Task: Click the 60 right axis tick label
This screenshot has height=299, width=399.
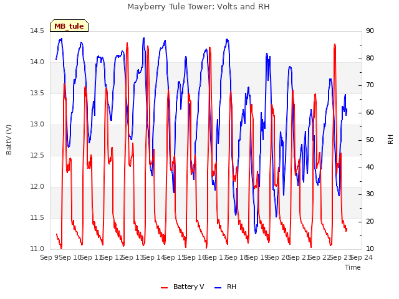Action: [370, 113]
